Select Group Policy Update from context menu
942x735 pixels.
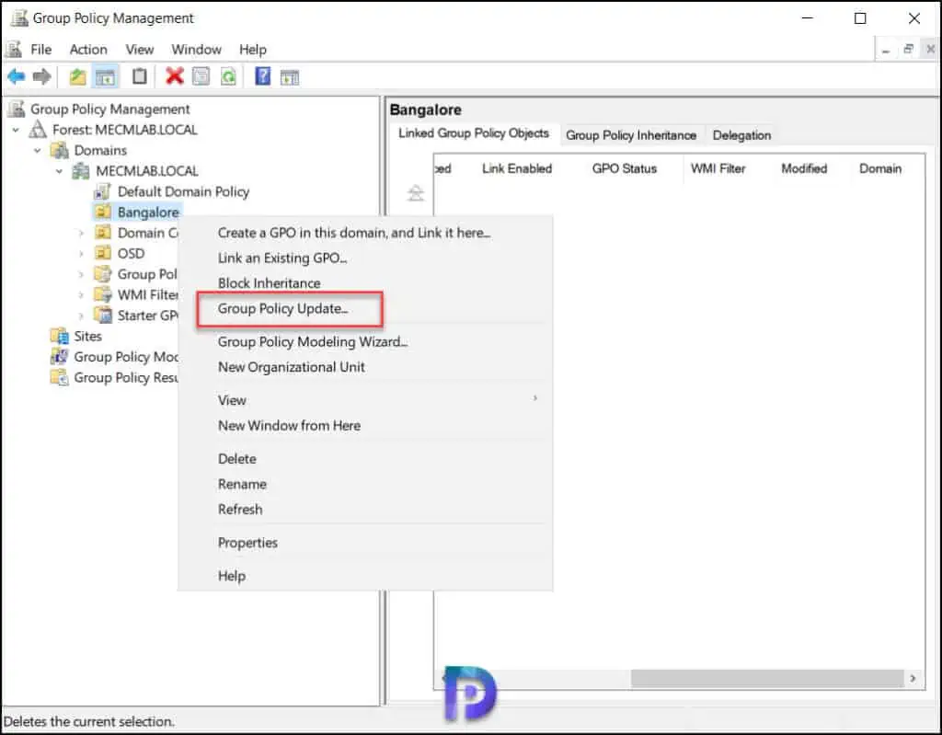pos(283,308)
